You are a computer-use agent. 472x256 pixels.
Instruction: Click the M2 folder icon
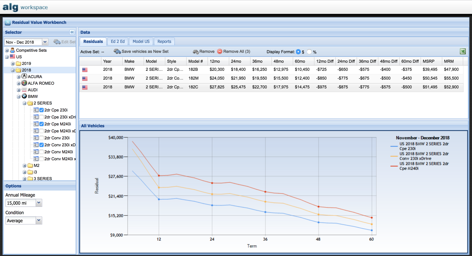pyautogui.click(x=30, y=165)
